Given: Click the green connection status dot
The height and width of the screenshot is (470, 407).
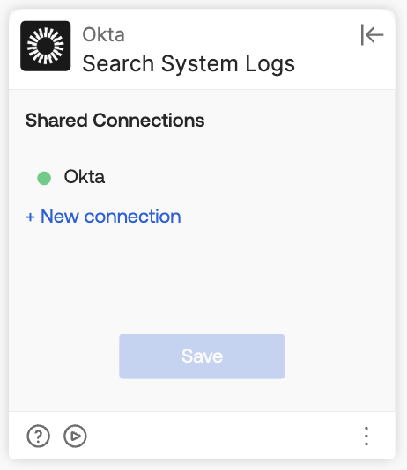Looking at the screenshot, I should coord(44,178).
